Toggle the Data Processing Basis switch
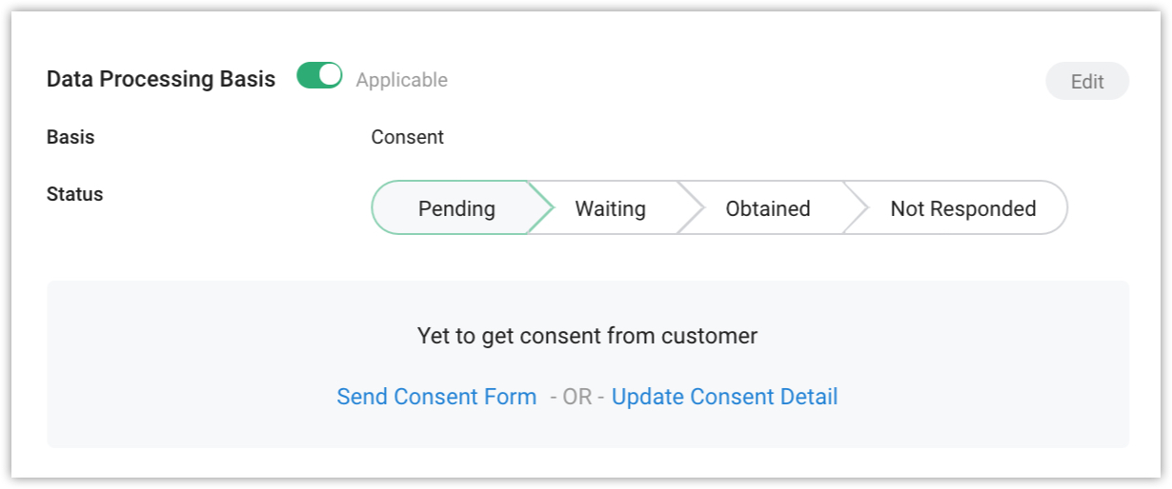Image resolution: width=1172 pixels, height=489 pixels. [319, 76]
